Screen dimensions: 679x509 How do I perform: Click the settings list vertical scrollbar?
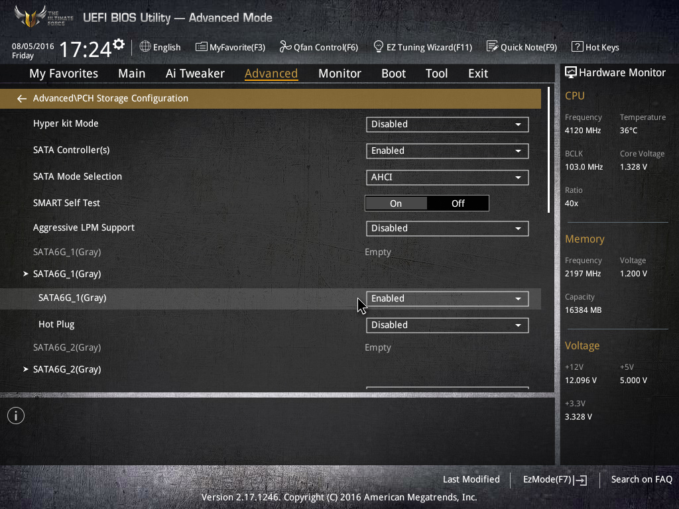coord(548,150)
